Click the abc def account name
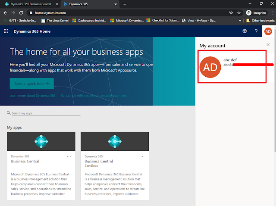Screen dimensions: 276x206 pyautogui.click(x=230, y=60)
